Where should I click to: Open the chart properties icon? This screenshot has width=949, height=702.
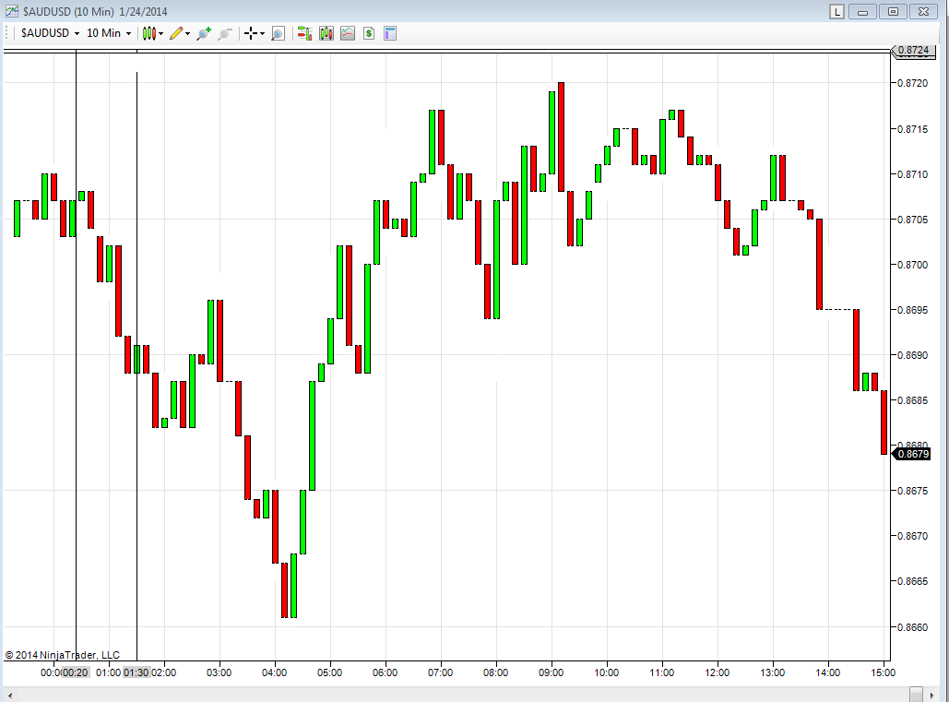(x=390, y=33)
